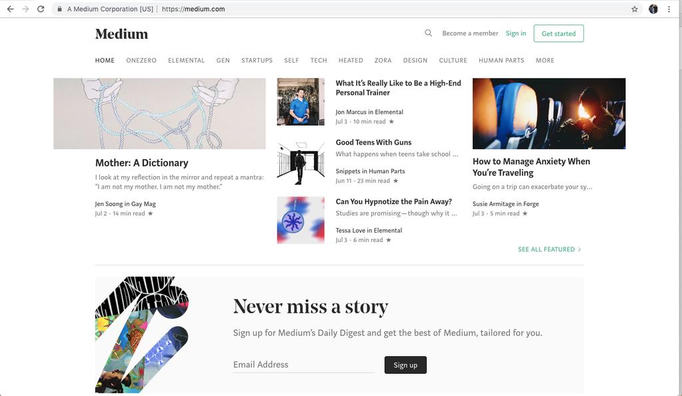This screenshot has height=396, width=682.
Task: Open Chrome three-dot menu
Action: pyautogui.click(x=669, y=9)
